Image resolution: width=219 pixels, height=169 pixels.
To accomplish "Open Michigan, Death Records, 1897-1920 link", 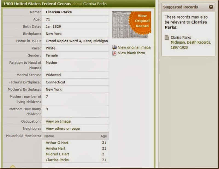I will click(191, 45).
